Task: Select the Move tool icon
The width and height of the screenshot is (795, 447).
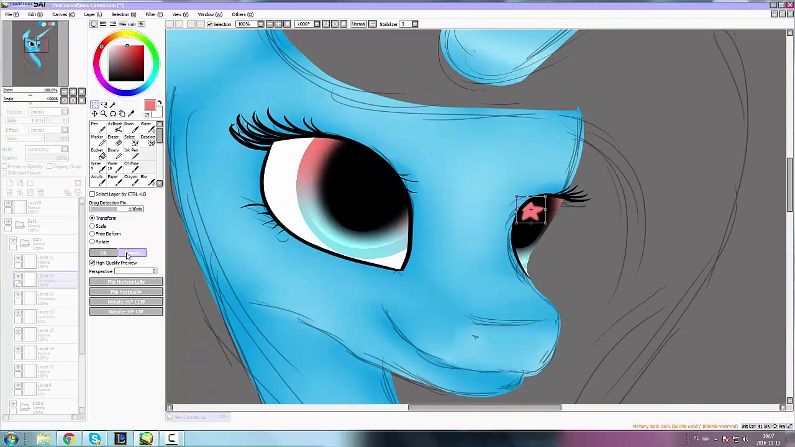Action: click(x=94, y=114)
